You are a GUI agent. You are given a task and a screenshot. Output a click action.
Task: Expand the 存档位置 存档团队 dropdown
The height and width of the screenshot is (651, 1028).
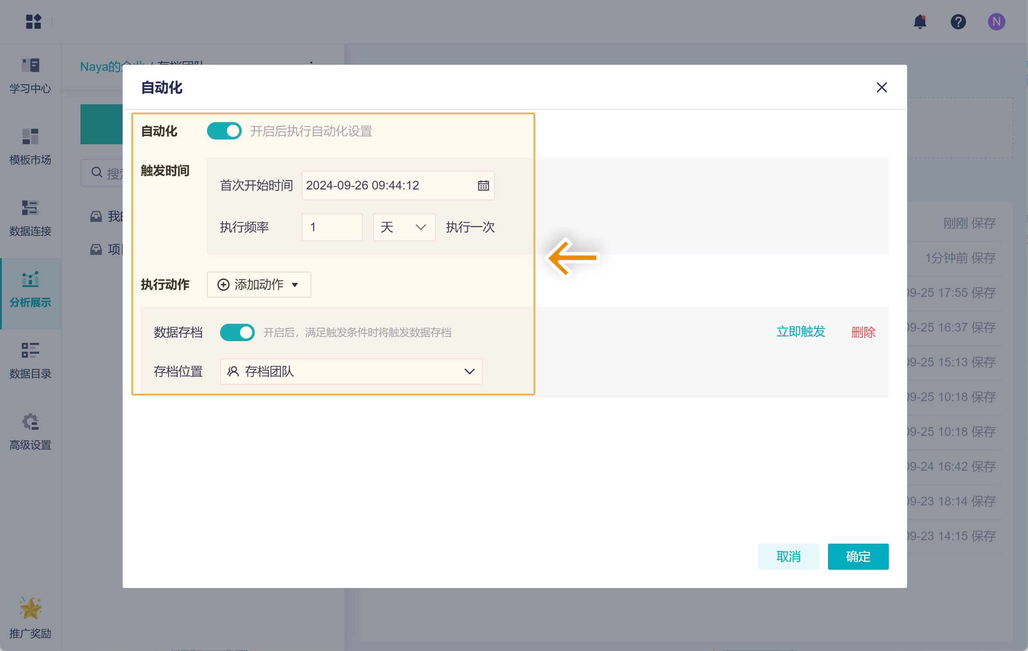tap(351, 372)
